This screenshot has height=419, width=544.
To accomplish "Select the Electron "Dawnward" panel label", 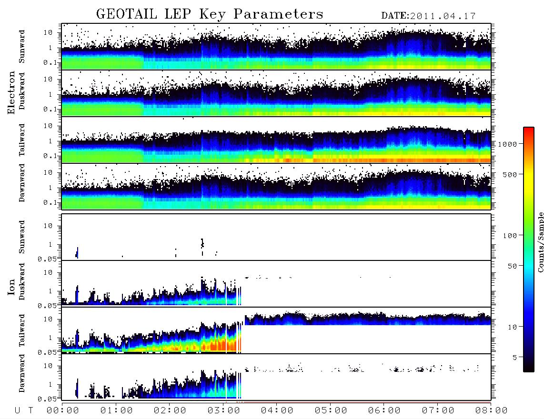I will (x=22, y=183).
